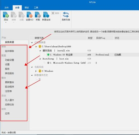
Task: Click the folder icon beside C:\Windows
Action: point(40,71)
